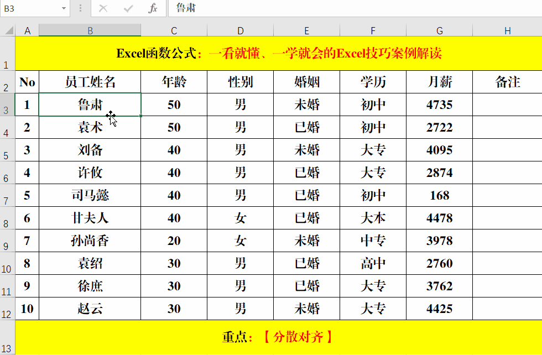Click the formula bar resize dots handle
542x355 pixels.
81,8
